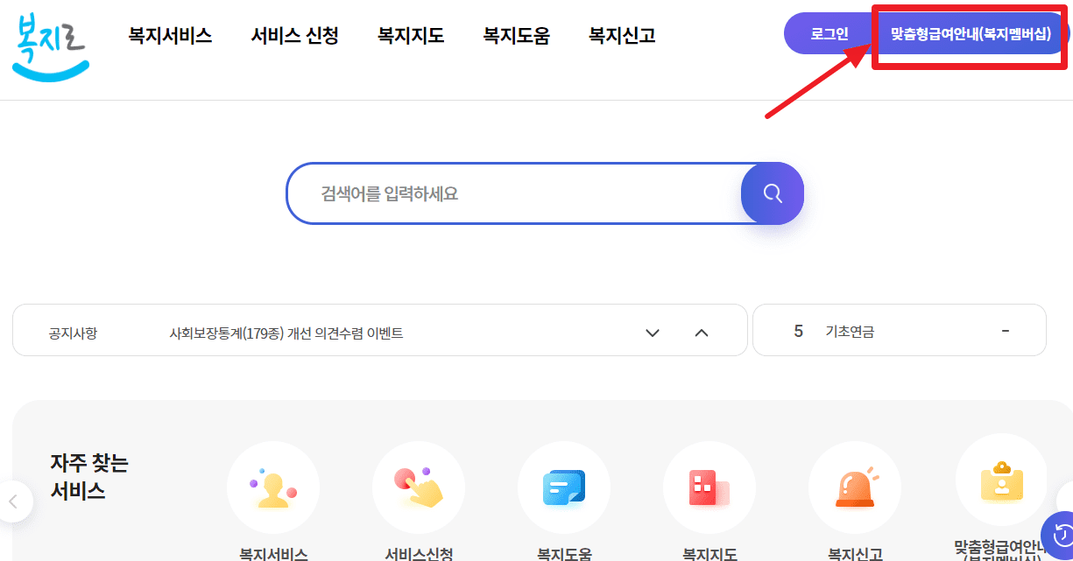
Task: Open the 복지도움 navigation menu
Action: [x=516, y=34]
